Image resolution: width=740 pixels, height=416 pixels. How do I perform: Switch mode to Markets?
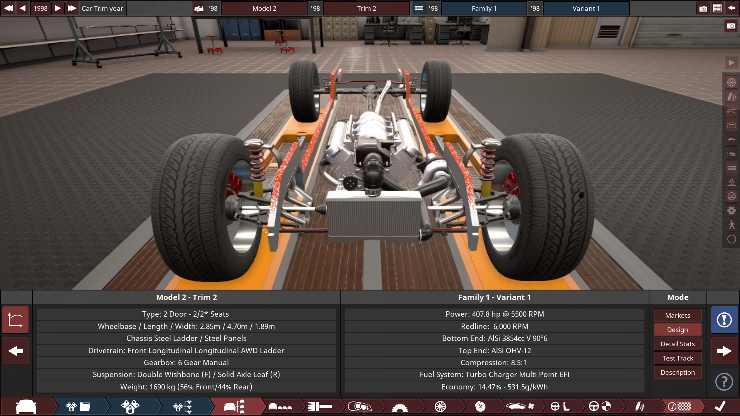pyautogui.click(x=678, y=315)
